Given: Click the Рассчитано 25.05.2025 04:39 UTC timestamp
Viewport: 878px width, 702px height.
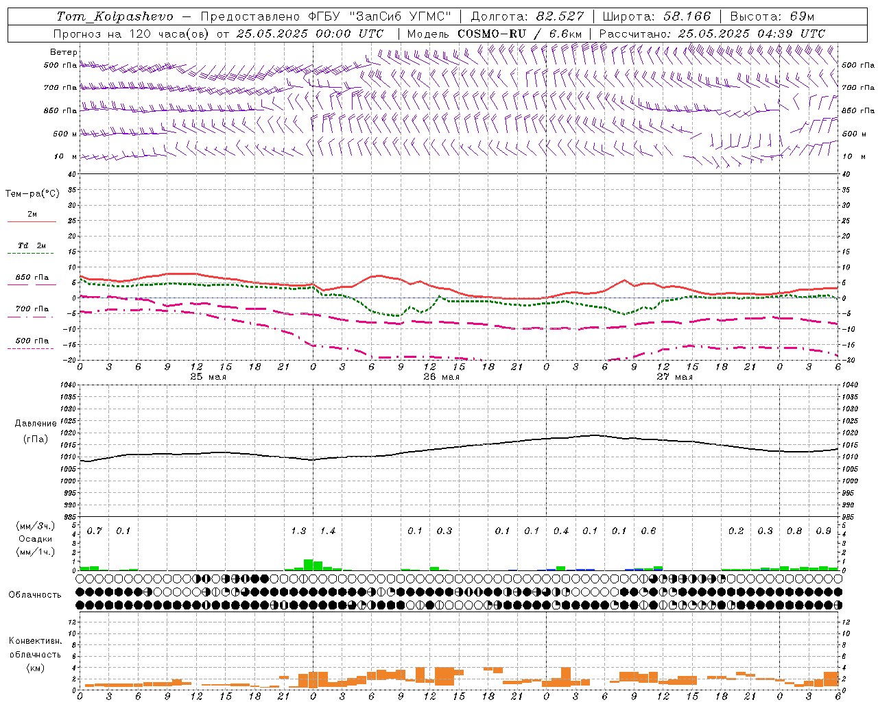Looking at the screenshot, I should [x=713, y=34].
